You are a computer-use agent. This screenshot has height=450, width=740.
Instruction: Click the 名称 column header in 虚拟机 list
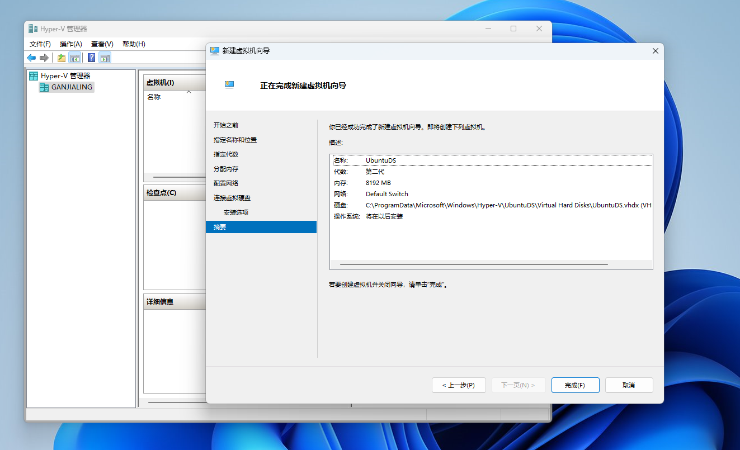click(x=154, y=97)
